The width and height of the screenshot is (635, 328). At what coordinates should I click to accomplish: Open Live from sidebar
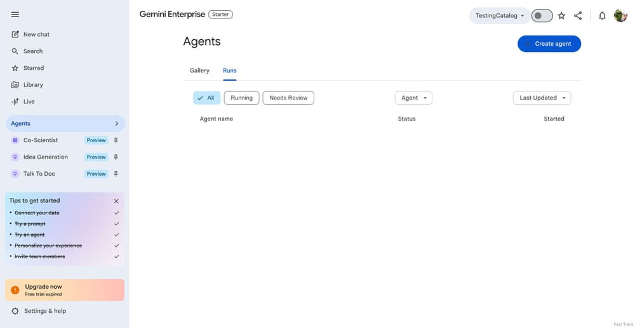pyautogui.click(x=29, y=102)
